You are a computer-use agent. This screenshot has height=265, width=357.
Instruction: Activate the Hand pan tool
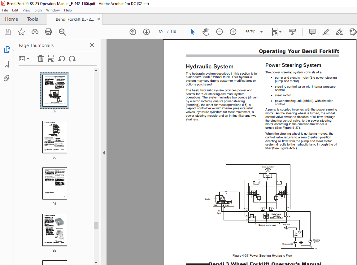tap(206, 32)
